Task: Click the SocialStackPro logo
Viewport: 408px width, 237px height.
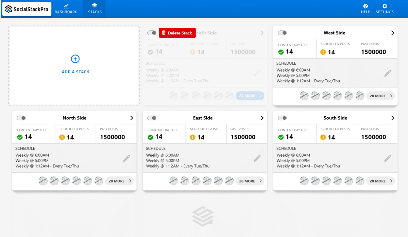Action: click(27, 9)
